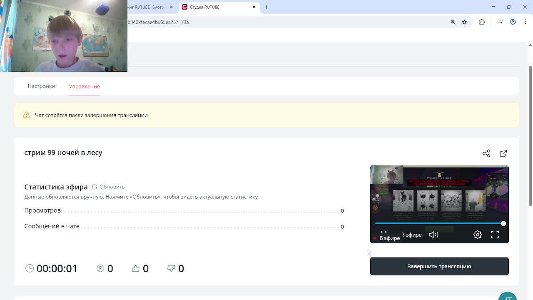The image size is (533, 300).
Task: Click the 'Просмотров' statistic row label
Action: coord(42,210)
